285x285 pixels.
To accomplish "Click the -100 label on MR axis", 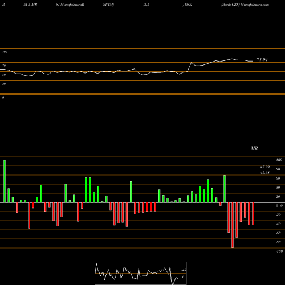I will pos(279,251).
